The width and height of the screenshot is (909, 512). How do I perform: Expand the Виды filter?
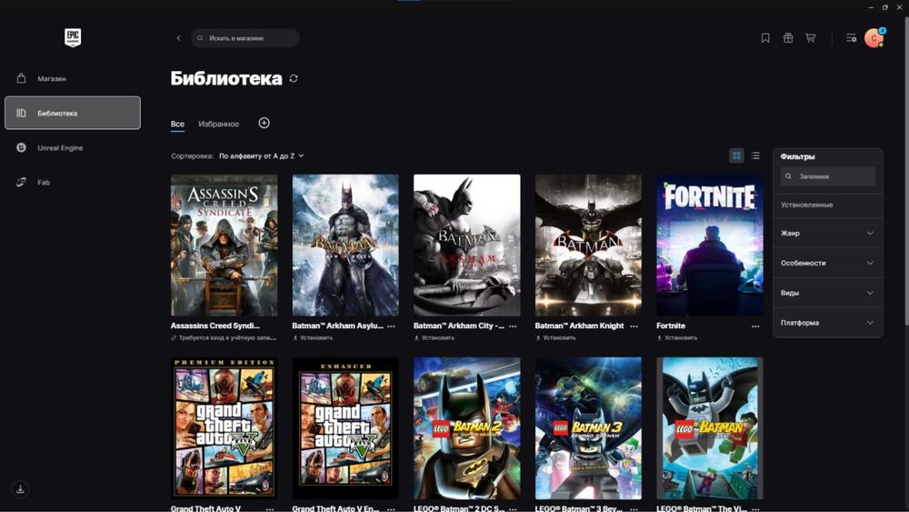click(x=828, y=293)
